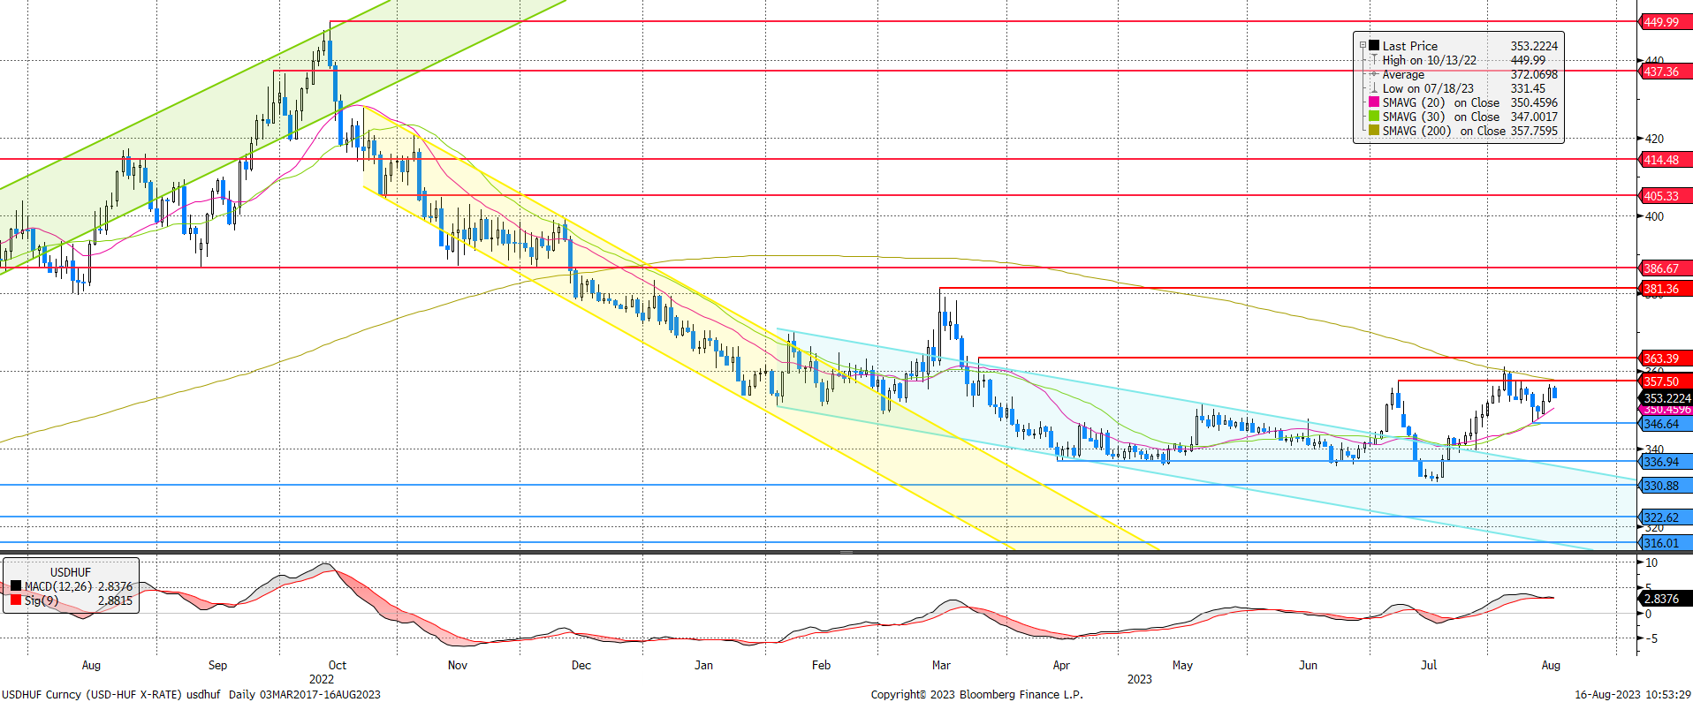Click the 400 price axis label
The width and height of the screenshot is (1693, 702).
[1654, 216]
